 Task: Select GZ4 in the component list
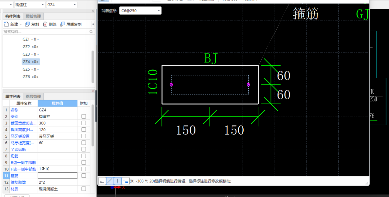31,62
